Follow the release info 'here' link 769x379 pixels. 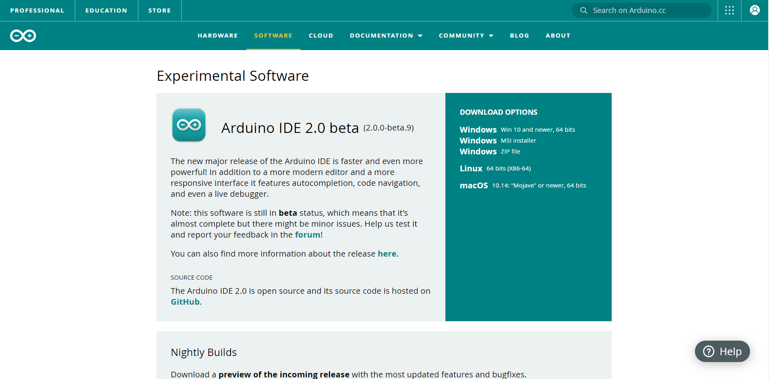tap(387, 254)
